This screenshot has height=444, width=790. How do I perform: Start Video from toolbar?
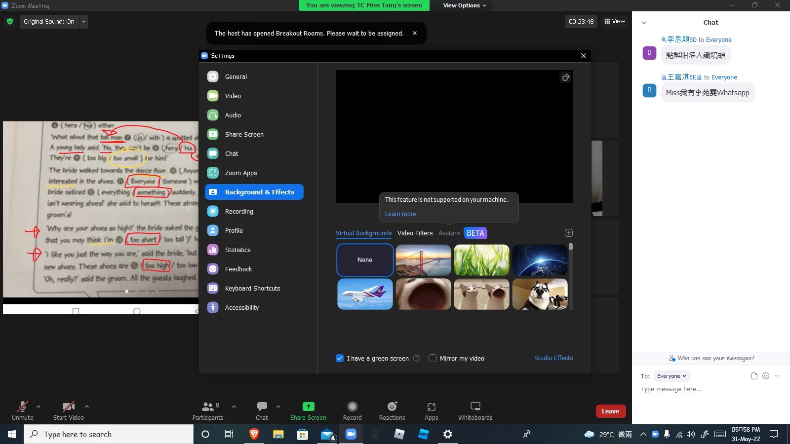pos(69,410)
